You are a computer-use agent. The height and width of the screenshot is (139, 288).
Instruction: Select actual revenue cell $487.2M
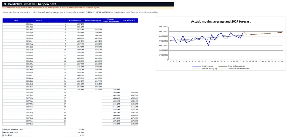tap(75, 24)
